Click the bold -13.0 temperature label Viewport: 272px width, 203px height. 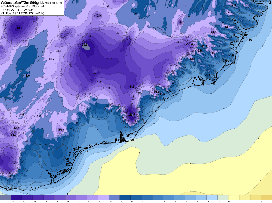click(x=38, y=116)
